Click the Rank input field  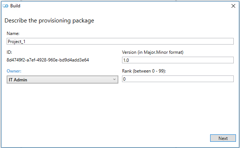(178, 79)
